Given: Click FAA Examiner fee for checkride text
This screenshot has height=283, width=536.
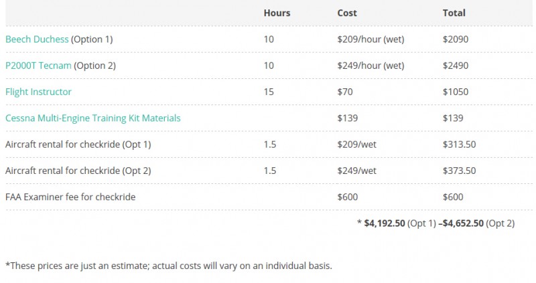Looking at the screenshot, I should click(70, 197).
